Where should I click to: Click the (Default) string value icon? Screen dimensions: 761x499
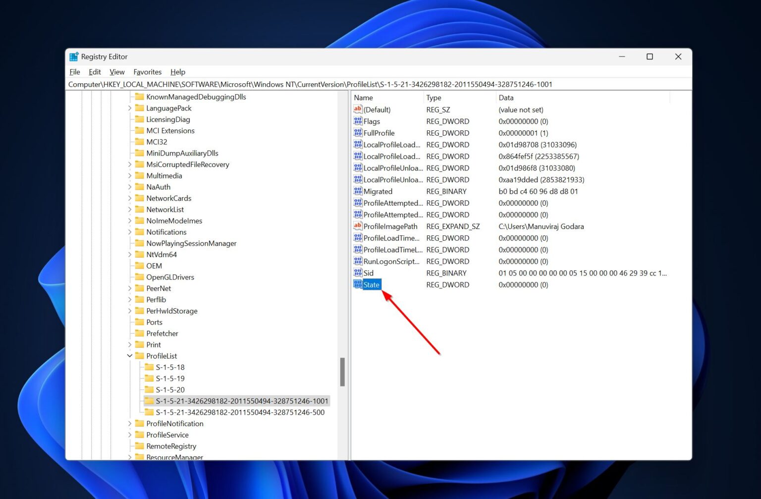[357, 110]
